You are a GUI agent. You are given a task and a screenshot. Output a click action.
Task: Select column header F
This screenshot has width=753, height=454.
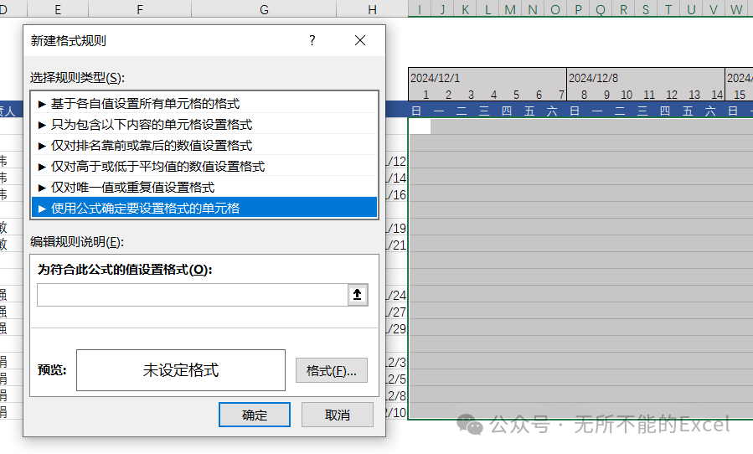coord(140,9)
